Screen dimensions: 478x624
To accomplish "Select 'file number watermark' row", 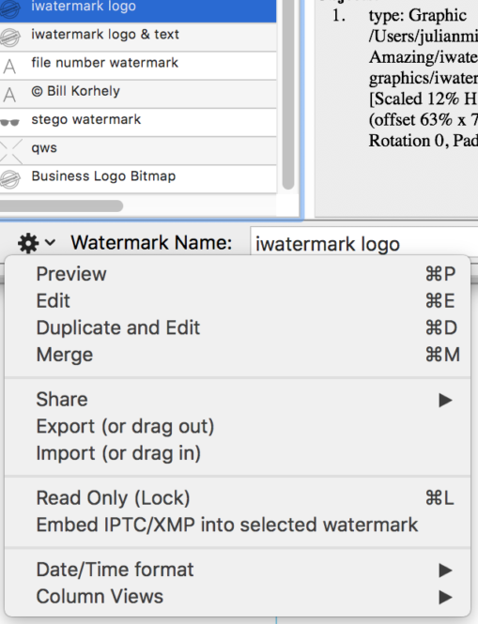I will coord(138,66).
